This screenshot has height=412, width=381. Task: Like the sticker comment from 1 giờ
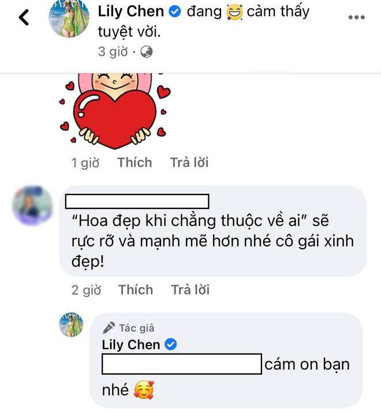point(135,163)
